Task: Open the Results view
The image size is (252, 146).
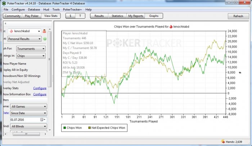Action: (99, 16)
